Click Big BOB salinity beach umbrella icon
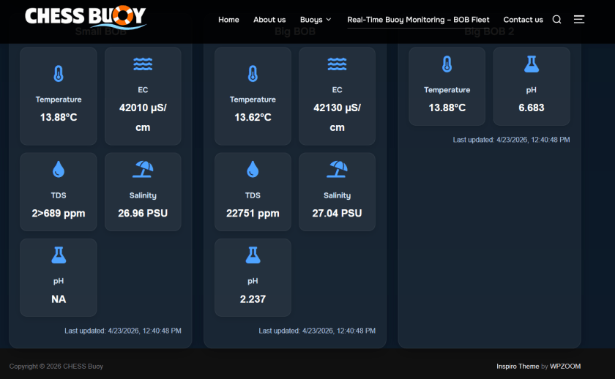 (337, 170)
